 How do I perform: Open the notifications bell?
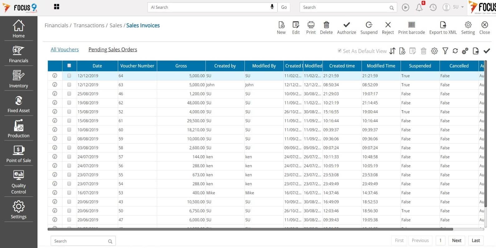[419, 7]
